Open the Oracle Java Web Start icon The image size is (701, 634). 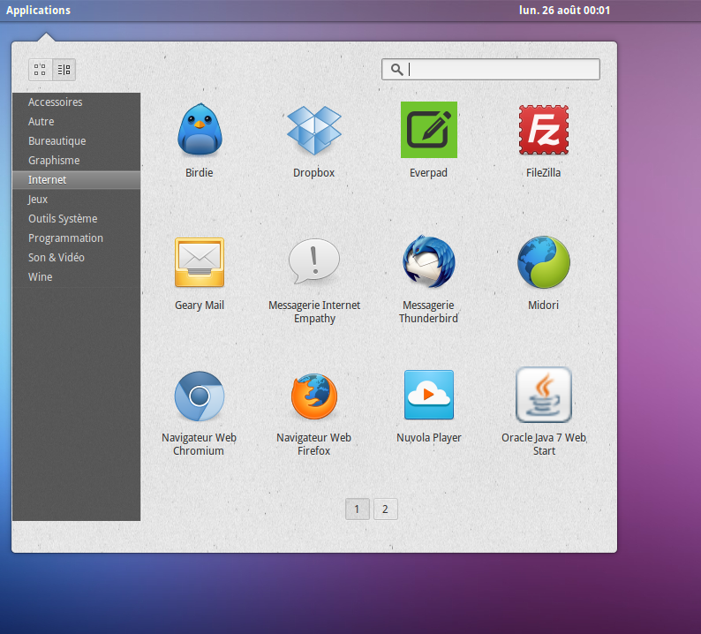(x=543, y=395)
